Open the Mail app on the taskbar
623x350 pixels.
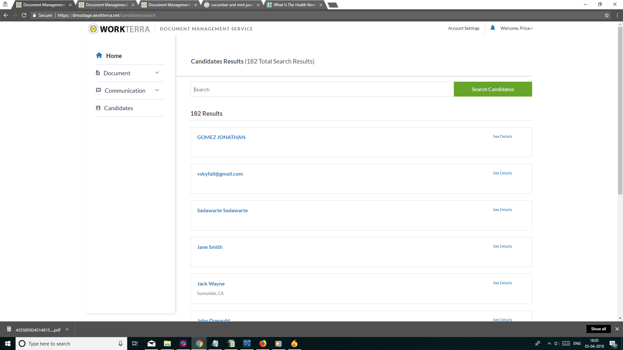click(x=151, y=344)
